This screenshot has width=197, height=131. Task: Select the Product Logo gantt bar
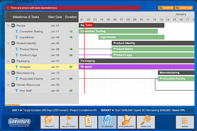153,55
